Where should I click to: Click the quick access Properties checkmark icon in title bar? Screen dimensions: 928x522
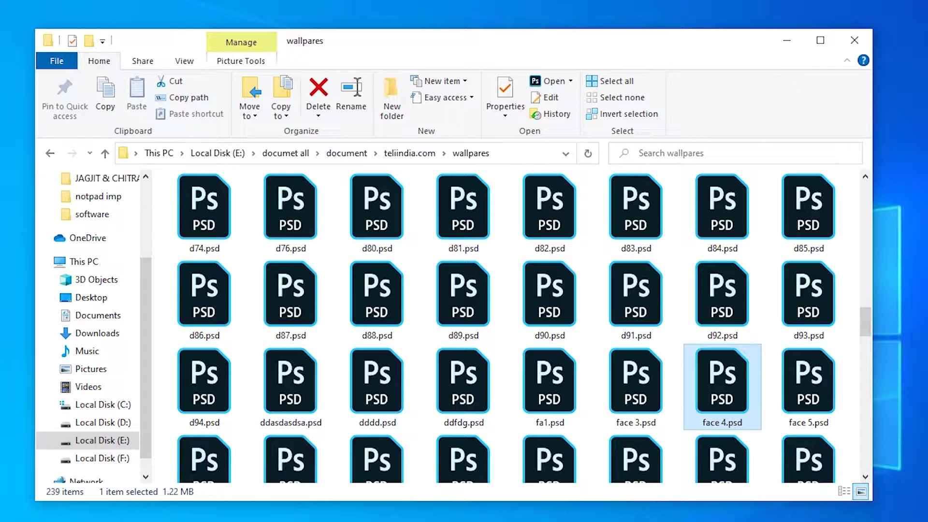click(x=72, y=41)
